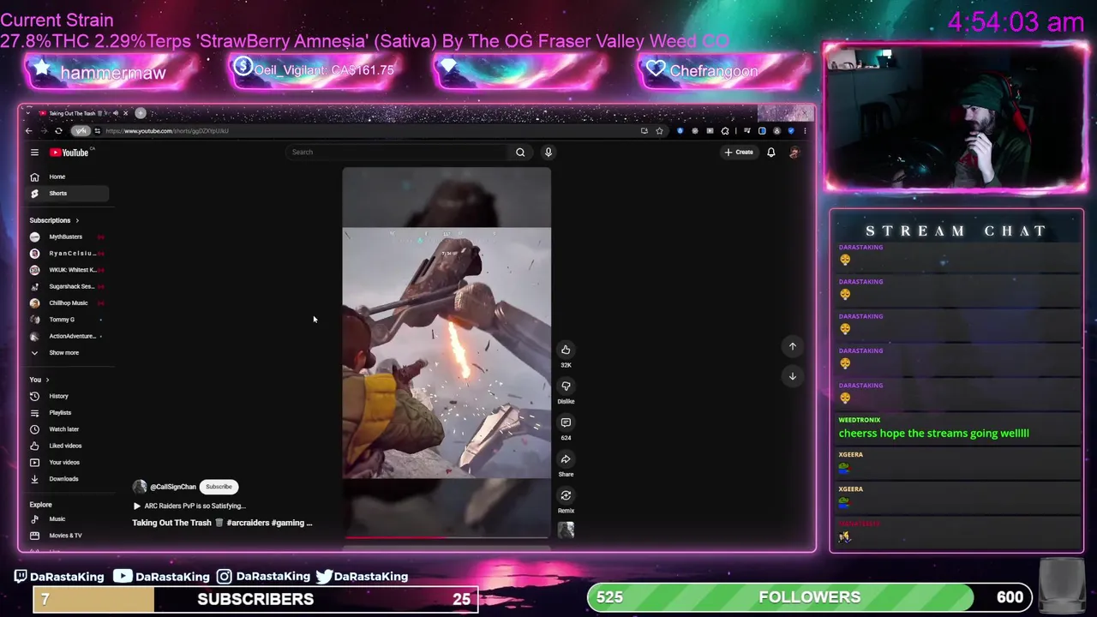Remix this short
1097x617 pixels.
click(x=566, y=495)
